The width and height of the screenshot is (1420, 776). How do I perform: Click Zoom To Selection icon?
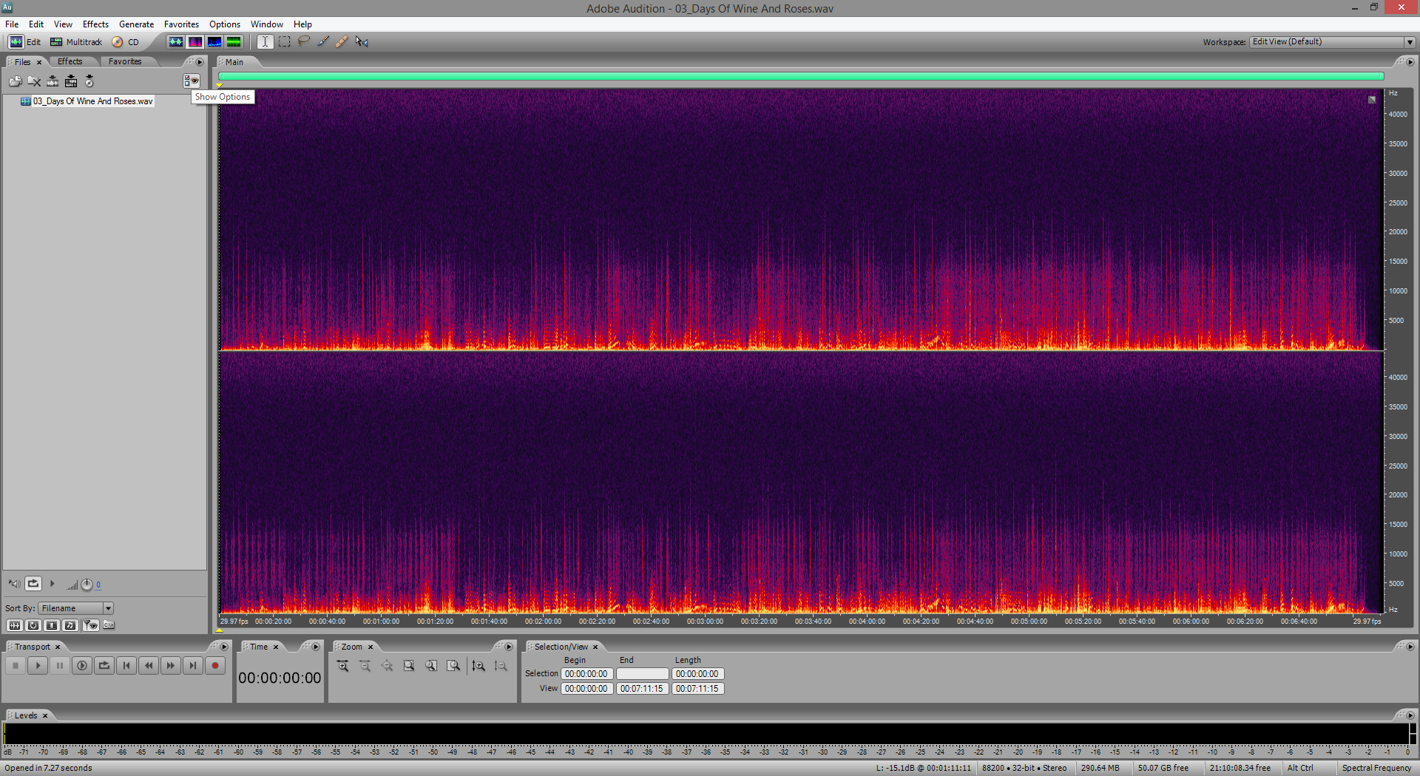[x=409, y=666]
